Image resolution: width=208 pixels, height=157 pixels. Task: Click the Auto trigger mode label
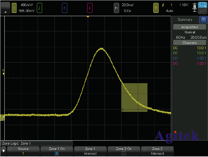[170, 11]
